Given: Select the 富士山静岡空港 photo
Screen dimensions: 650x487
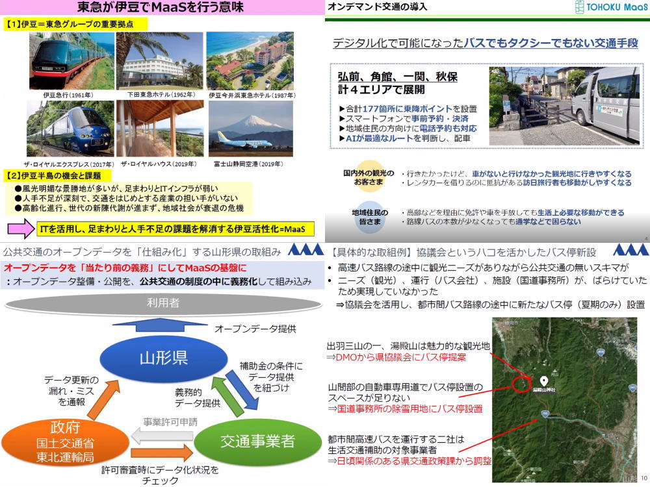Looking at the screenshot, I should (251, 129).
